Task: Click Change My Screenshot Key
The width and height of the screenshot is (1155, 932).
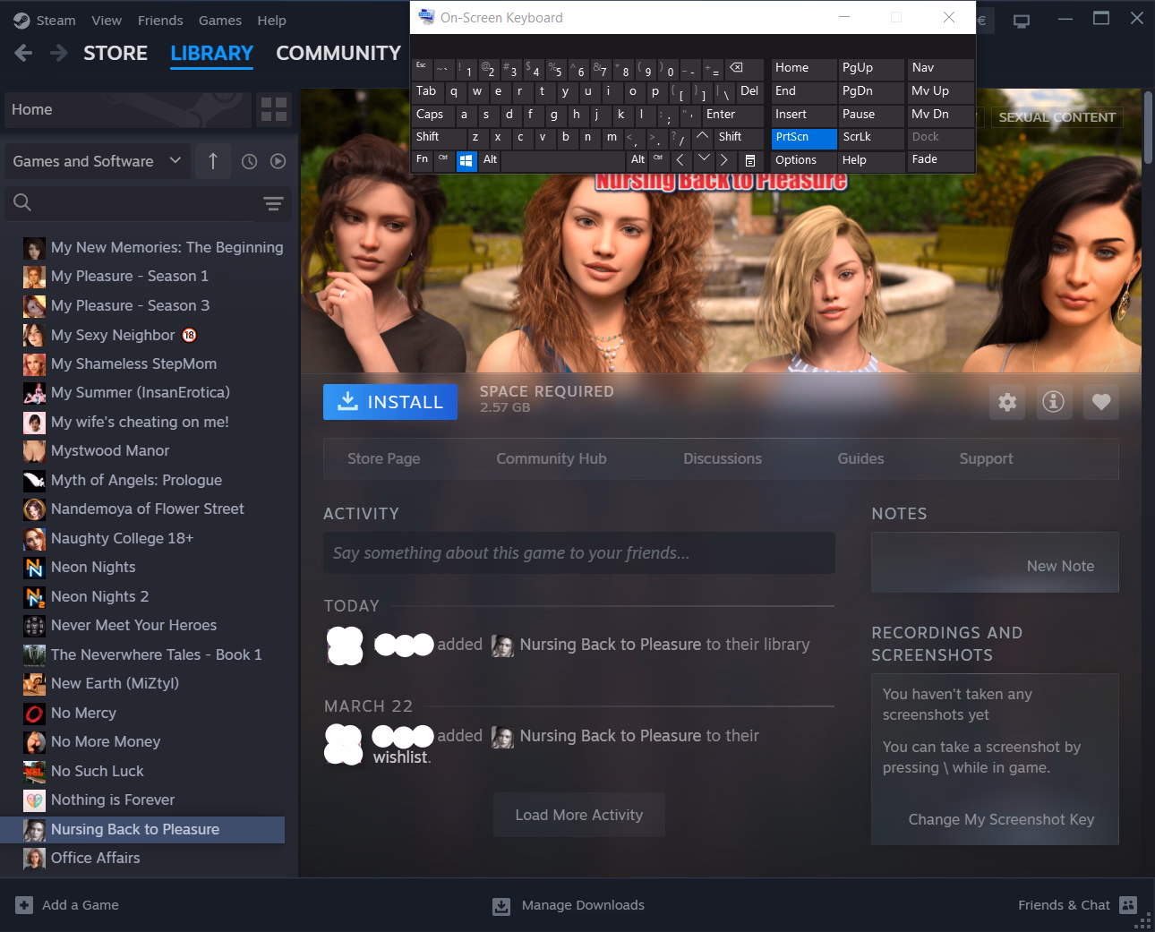Action: [x=1001, y=820]
